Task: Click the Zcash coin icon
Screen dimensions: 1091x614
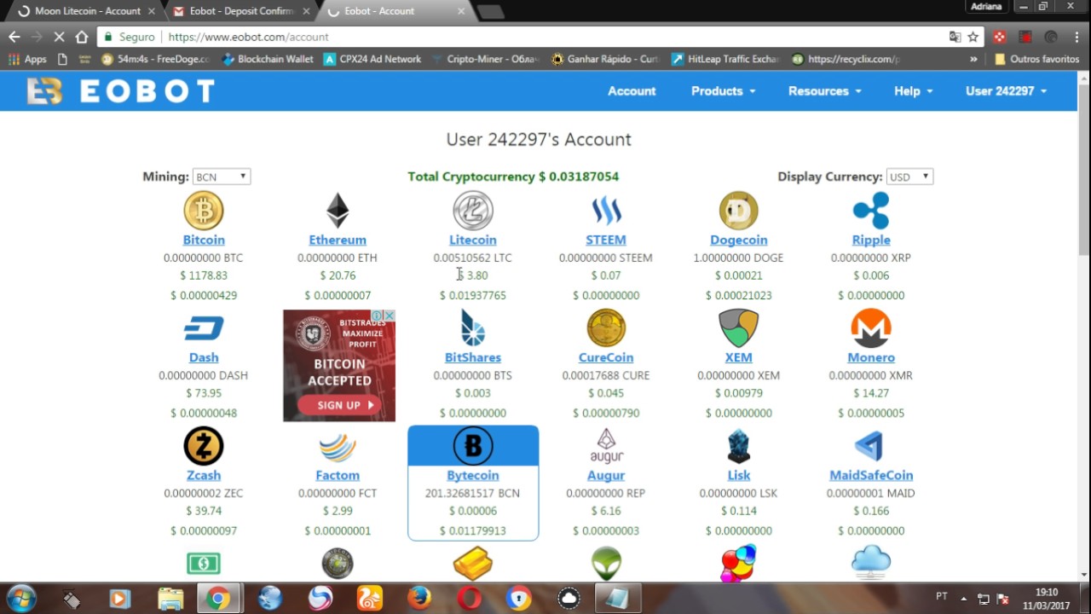Action: (204, 446)
